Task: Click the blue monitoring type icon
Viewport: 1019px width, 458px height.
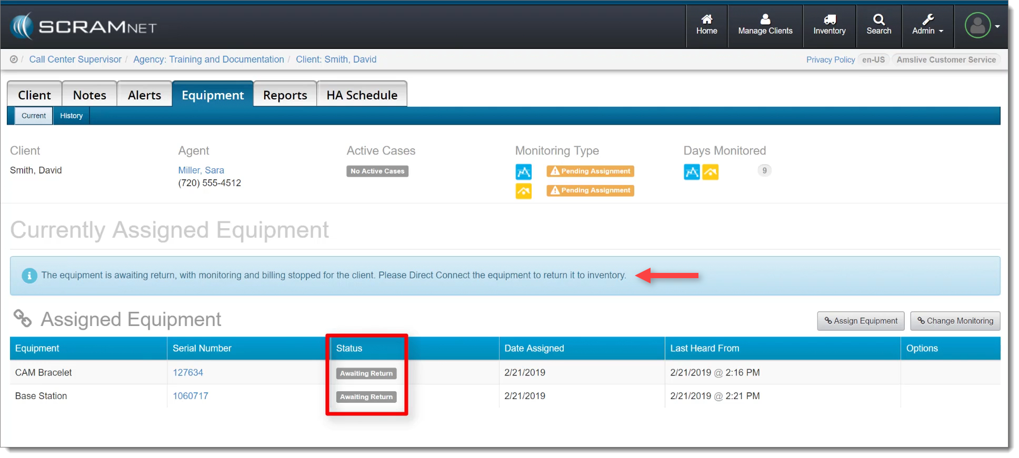Action: point(523,171)
